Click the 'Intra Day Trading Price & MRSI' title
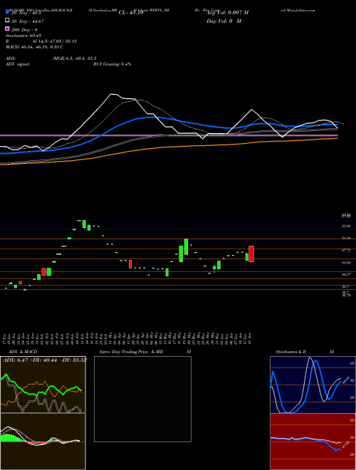 point(145,352)
